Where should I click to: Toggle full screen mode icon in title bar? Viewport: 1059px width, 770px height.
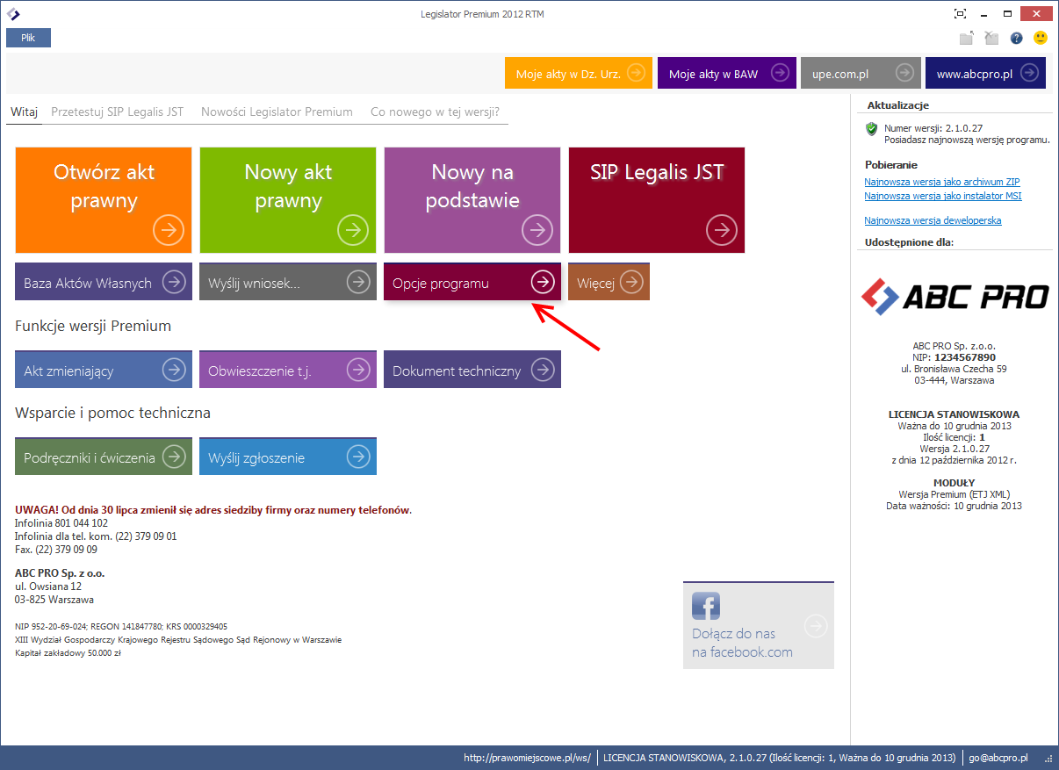click(x=961, y=14)
